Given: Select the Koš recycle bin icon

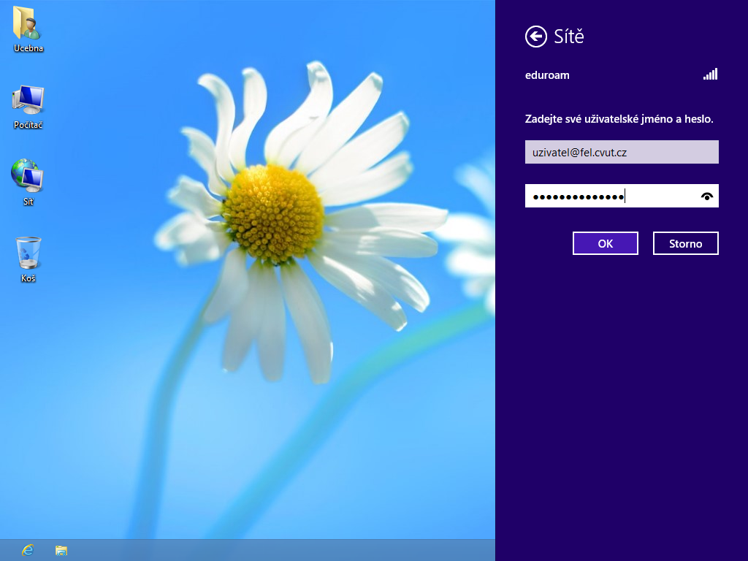Looking at the screenshot, I should pyautogui.click(x=28, y=259).
